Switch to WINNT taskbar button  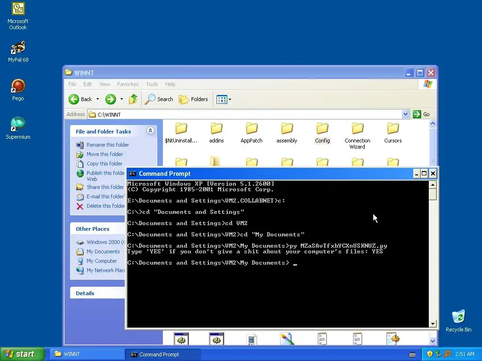(x=87, y=354)
